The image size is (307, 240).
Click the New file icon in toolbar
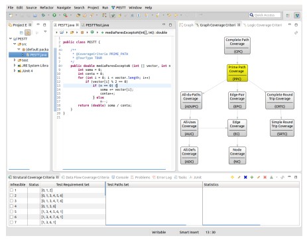11,15
